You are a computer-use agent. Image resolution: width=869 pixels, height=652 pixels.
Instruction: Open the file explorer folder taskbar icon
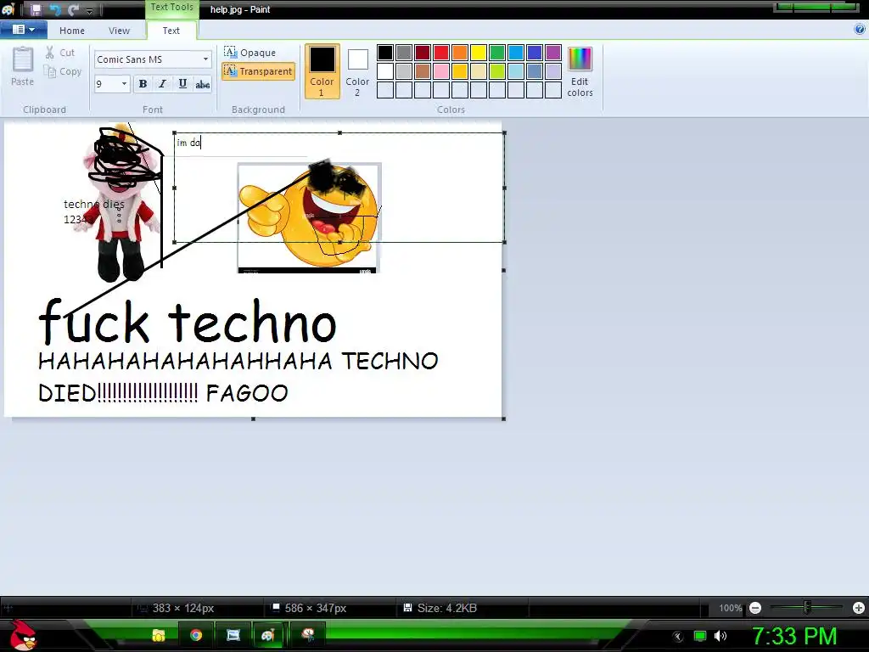(x=159, y=635)
